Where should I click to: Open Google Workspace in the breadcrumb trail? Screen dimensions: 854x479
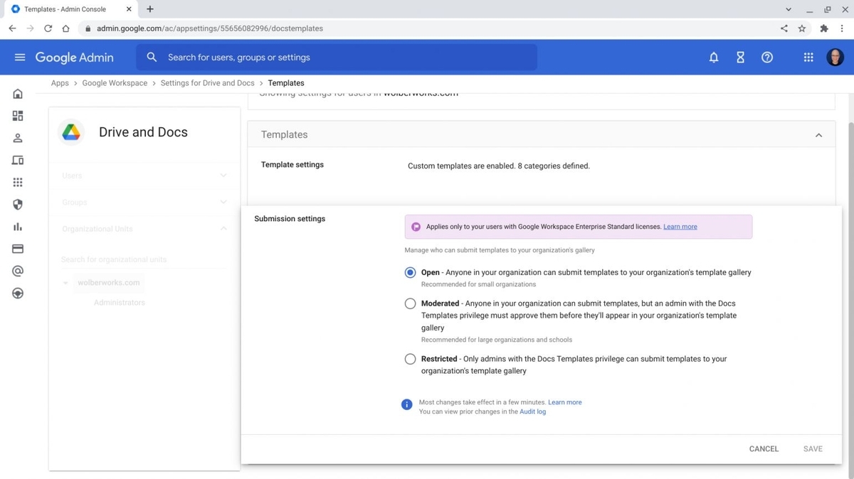click(x=115, y=83)
